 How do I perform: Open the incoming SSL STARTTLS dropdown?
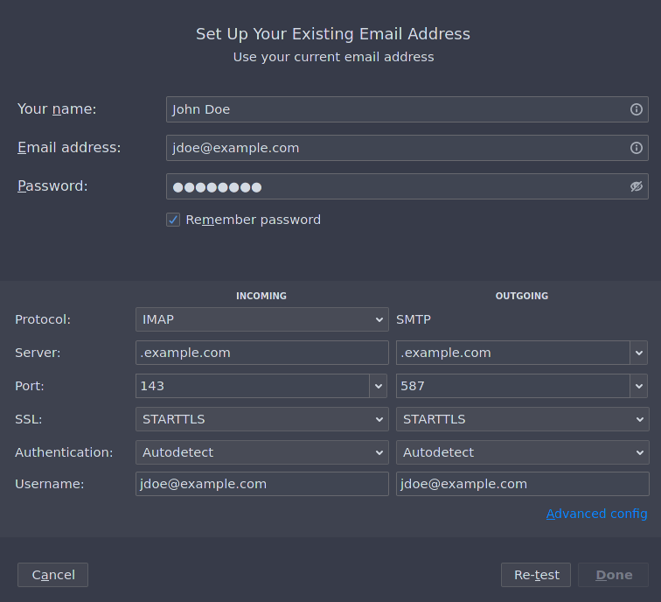(261, 419)
